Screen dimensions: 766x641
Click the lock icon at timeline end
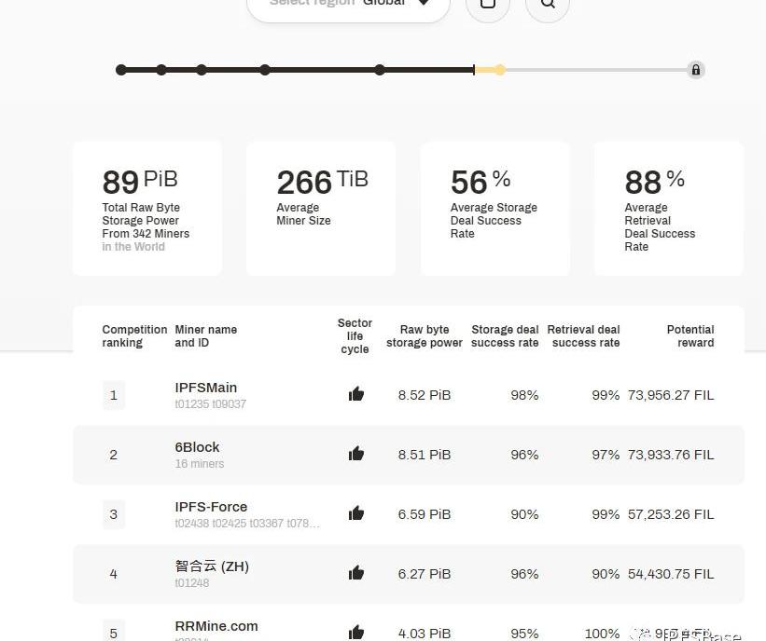(695, 70)
